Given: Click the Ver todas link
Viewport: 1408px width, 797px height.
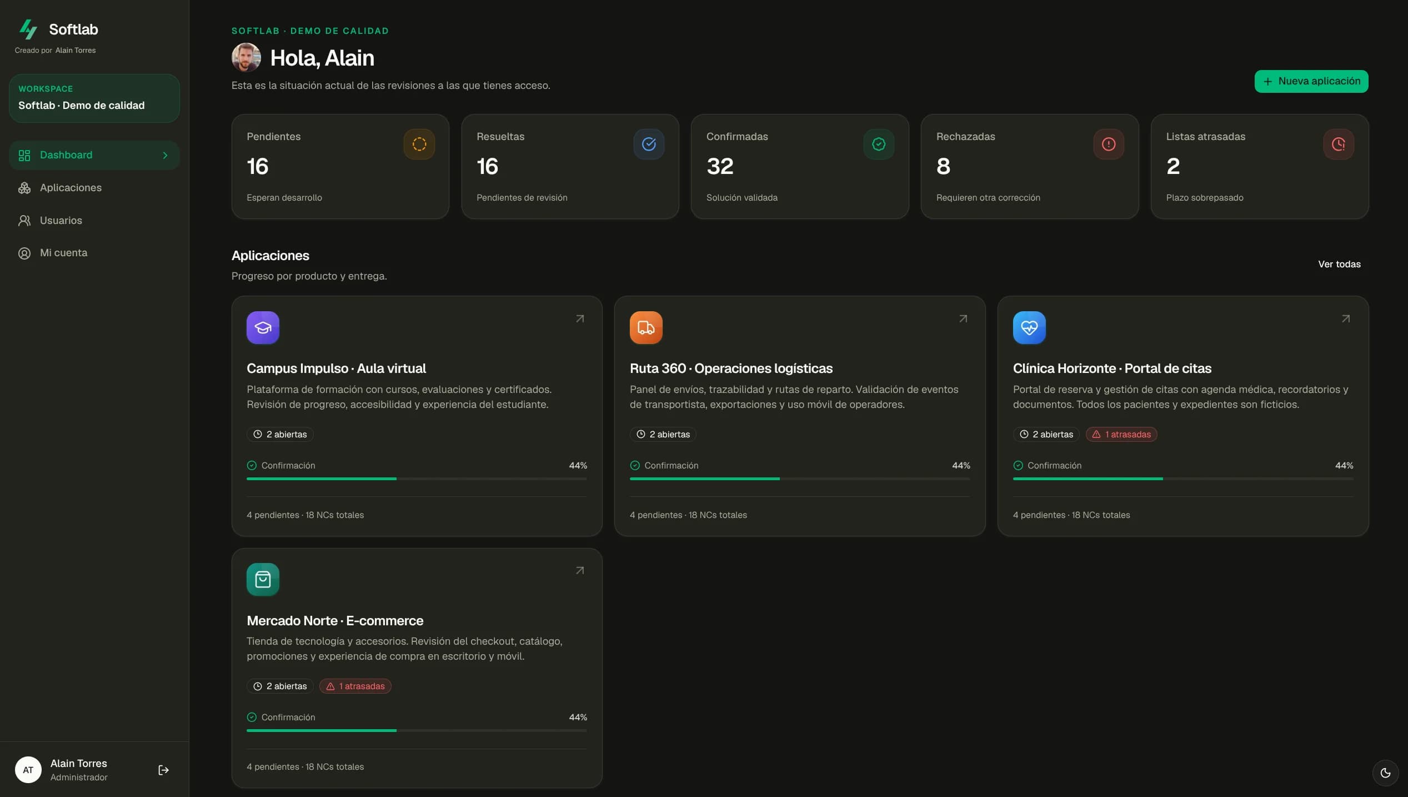Looking at the screenshot, I should (x=1339, y=264).
